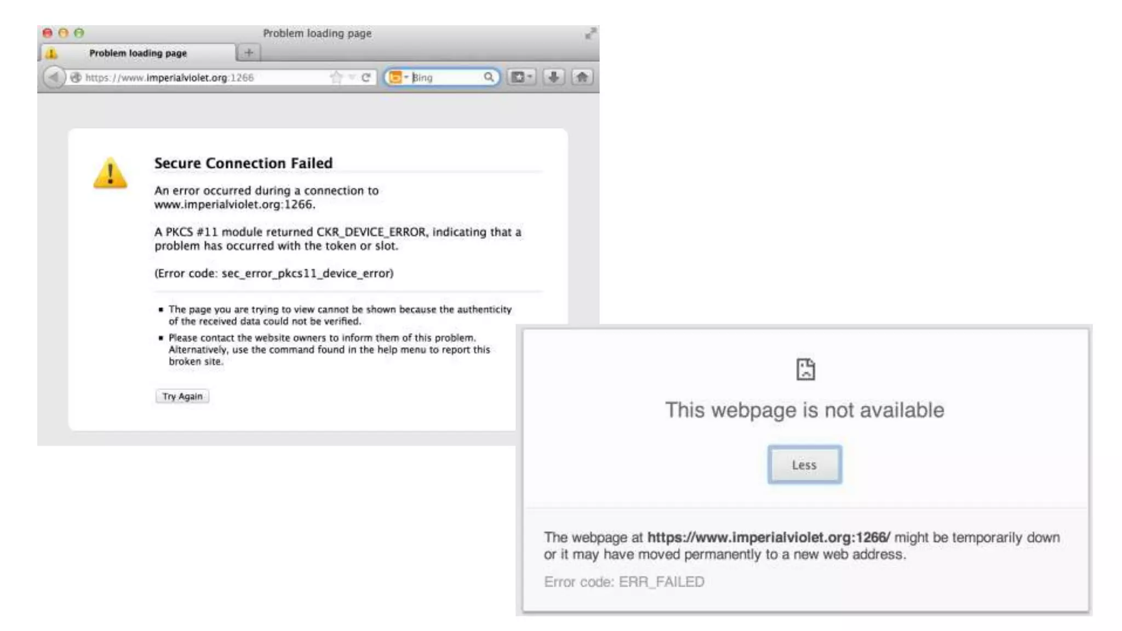The width and height of the screenshot is (1122, 631).
Task: Open the bookmarks menu button dropdown
Action: pos(522,77)
